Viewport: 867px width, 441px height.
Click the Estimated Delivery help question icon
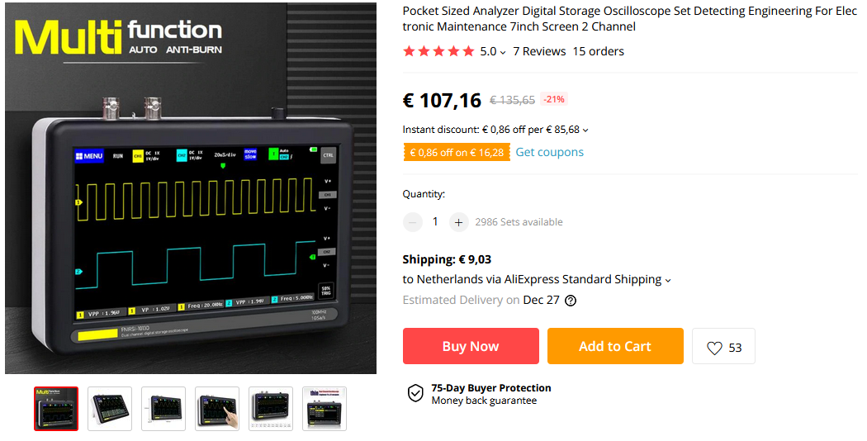click(571, 301)
